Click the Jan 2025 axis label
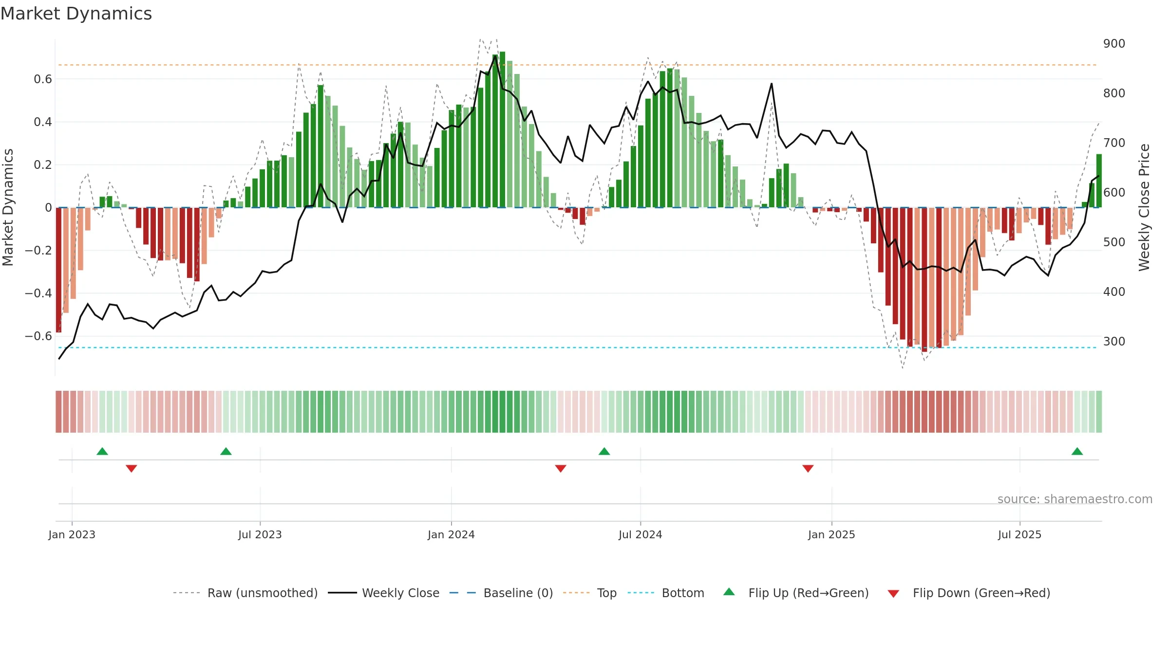 click(x=832, y=534)
